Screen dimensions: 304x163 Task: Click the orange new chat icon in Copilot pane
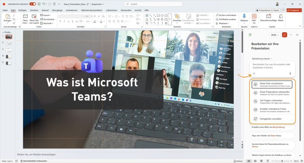point(284,35)
